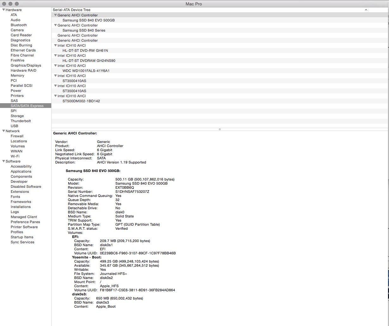
Task: Open the SAS category
Action: point(14,101)
